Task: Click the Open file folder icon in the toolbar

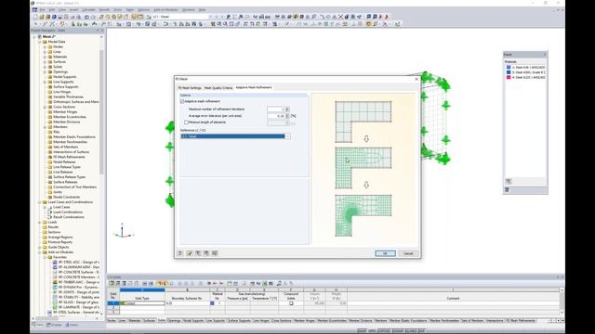Action: click(x=41, y=17)
